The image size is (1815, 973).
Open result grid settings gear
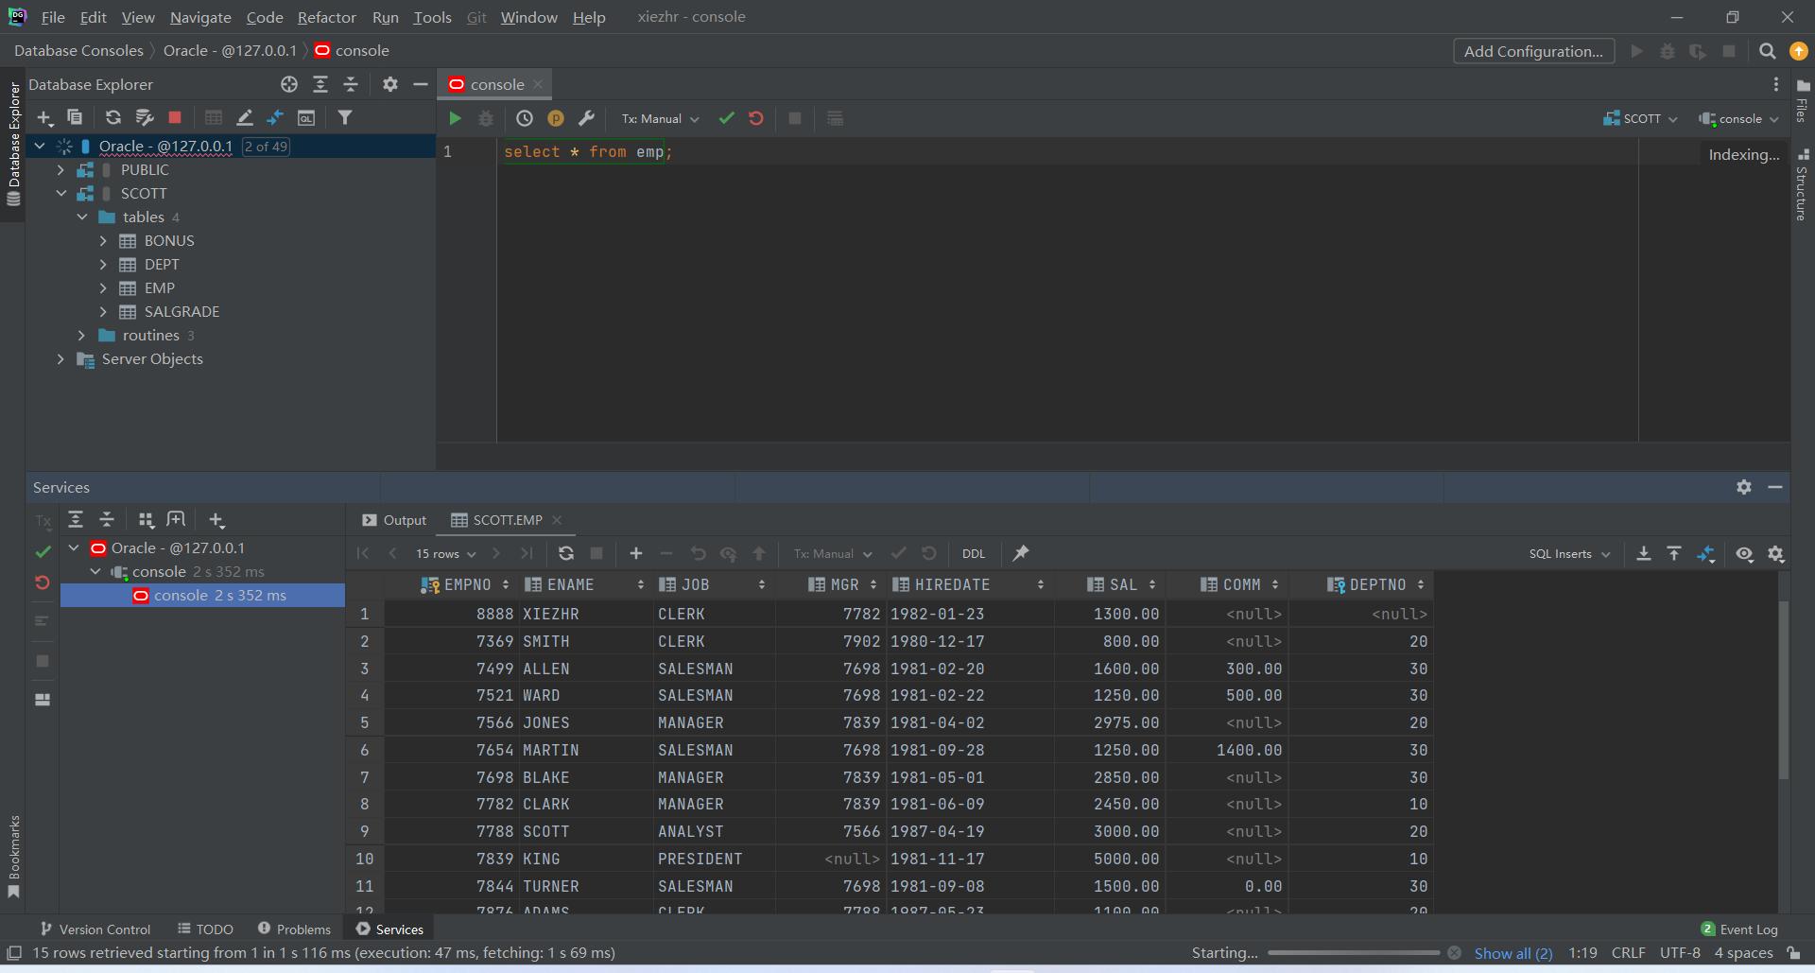[1776, 553]
